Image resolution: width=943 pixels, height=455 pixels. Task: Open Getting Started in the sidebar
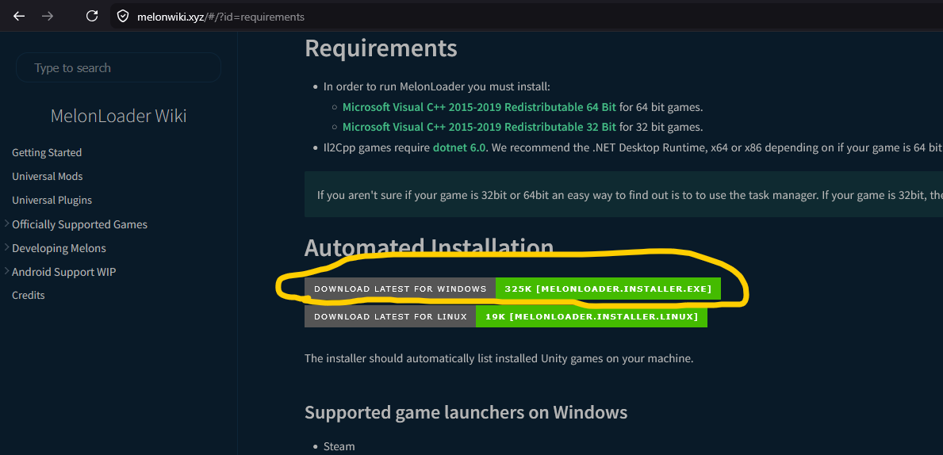point(47,153)
